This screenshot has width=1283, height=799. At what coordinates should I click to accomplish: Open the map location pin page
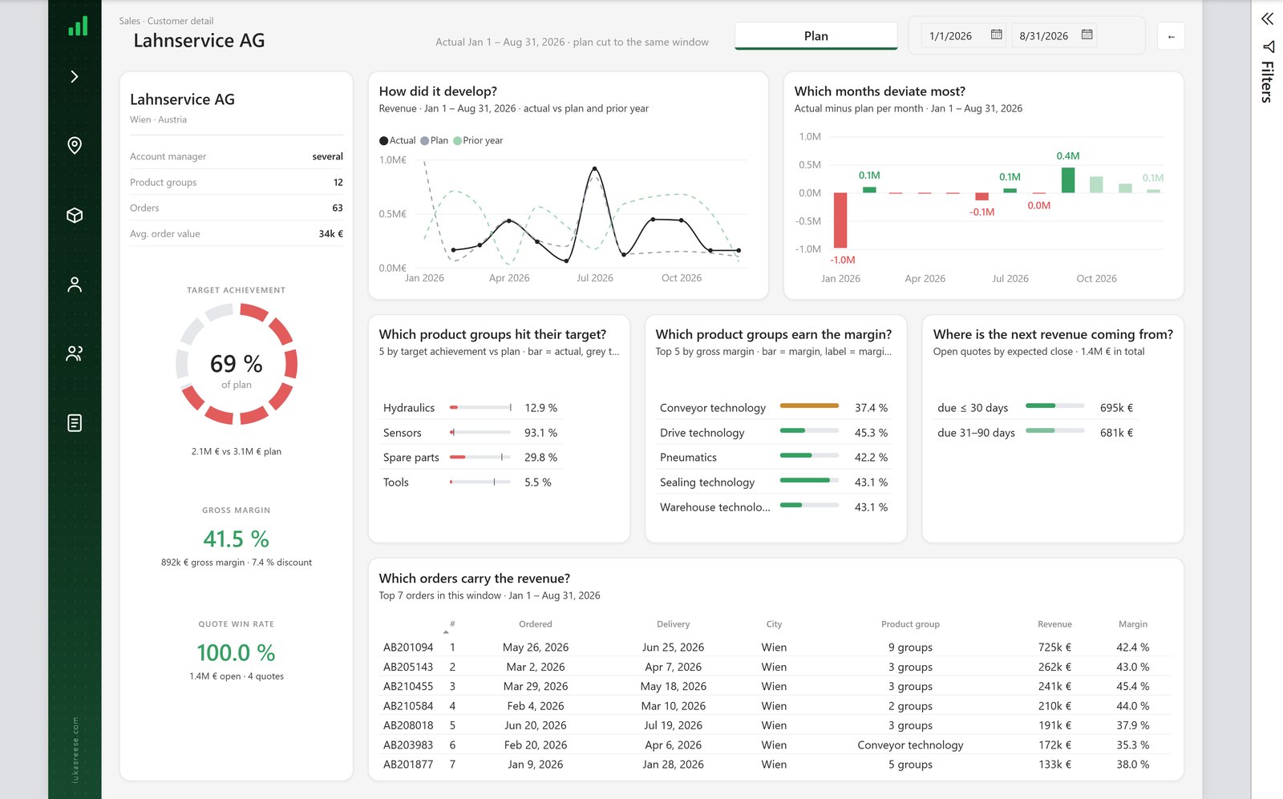tap(75, 145)
